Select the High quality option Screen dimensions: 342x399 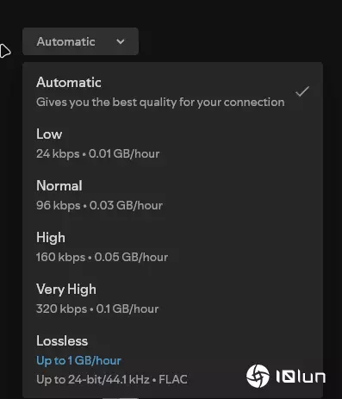pyautogui.click(x=172, y=247)
